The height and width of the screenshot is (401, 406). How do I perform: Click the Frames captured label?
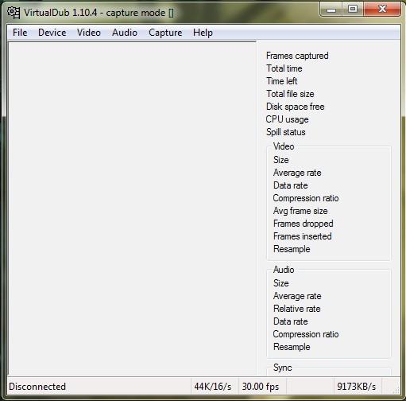coord(297,56)
